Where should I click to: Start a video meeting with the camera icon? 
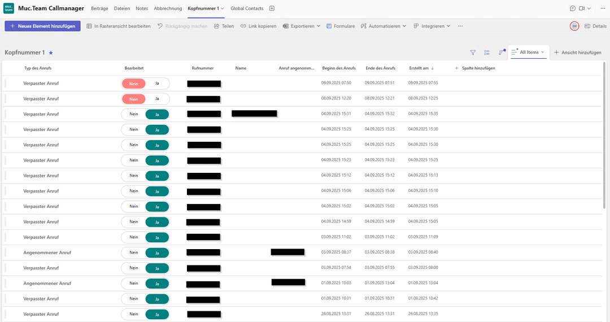581,8
